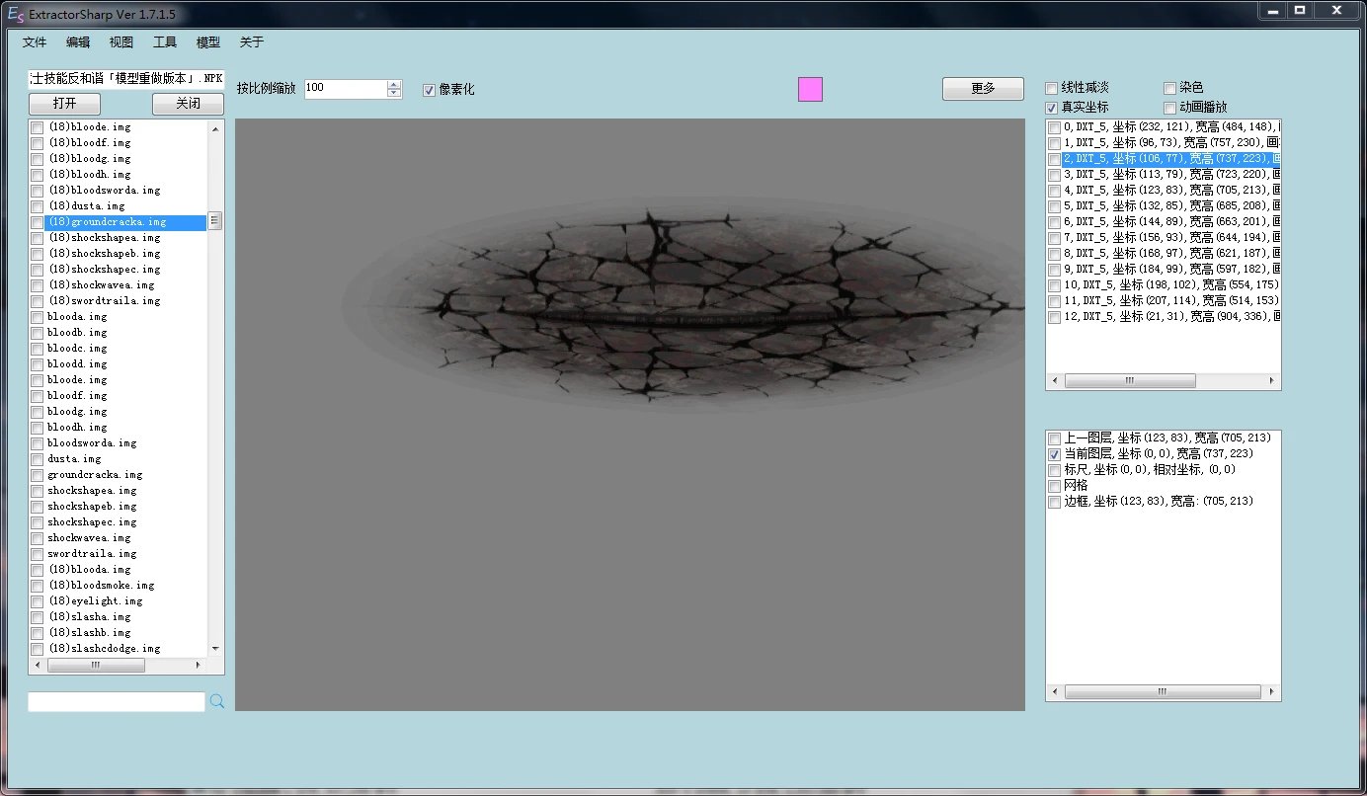Click the frame list scroll-right arrow
The width and height of the screenshot is (1367, 796).
click(x=1272, y=380)
